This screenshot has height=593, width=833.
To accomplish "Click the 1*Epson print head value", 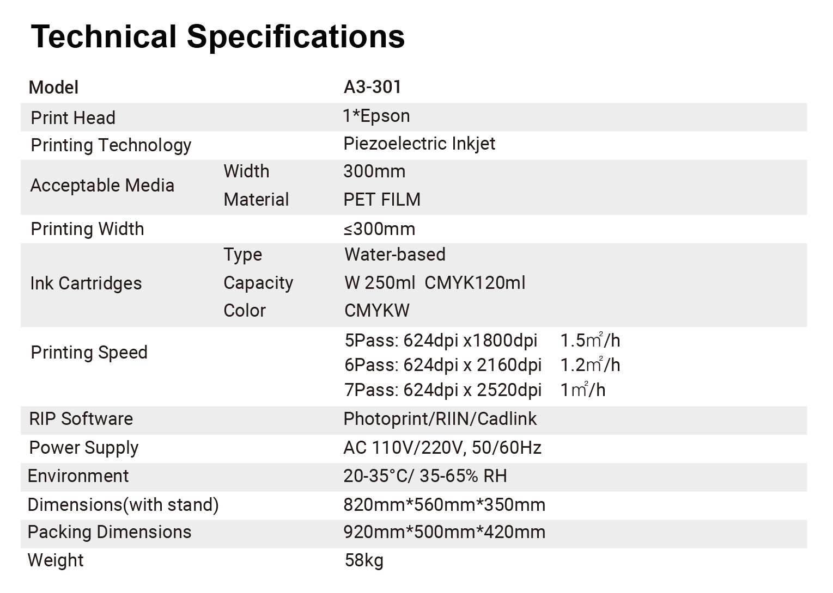I will coord(376,116).
